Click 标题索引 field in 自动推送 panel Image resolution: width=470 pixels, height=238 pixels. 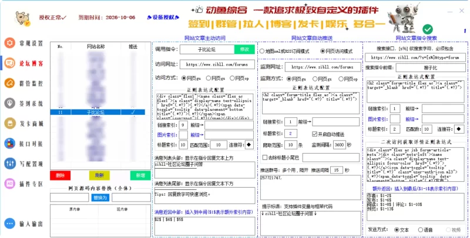click(x=290, y=133)
